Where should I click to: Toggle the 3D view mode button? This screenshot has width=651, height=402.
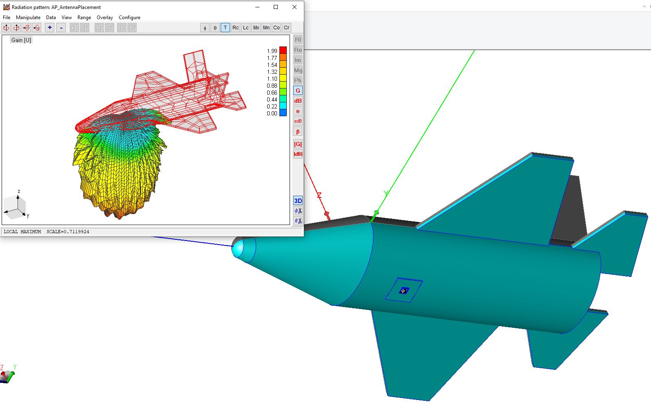(x=298, y=201)
